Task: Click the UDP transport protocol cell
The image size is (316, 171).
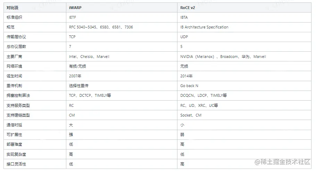Action: tap(184, 37)
